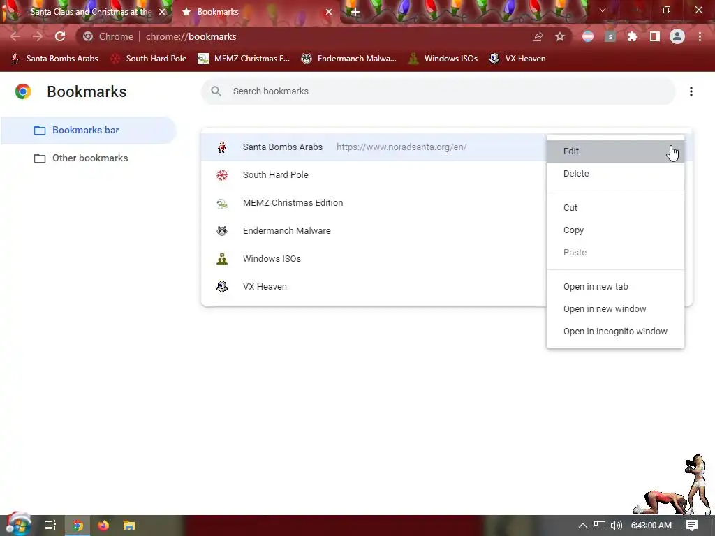Click the Chrome taskbar icon
The image size is (715, 536).
click(x=78, y=526)
